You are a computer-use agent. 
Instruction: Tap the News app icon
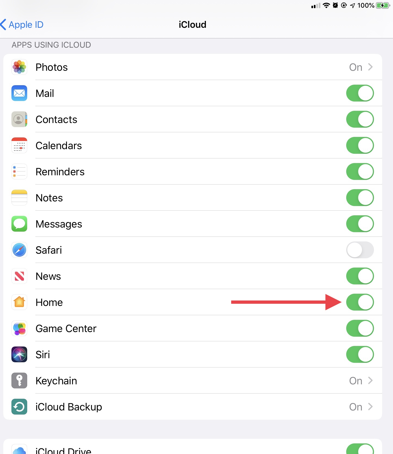[x=19, y=276]
